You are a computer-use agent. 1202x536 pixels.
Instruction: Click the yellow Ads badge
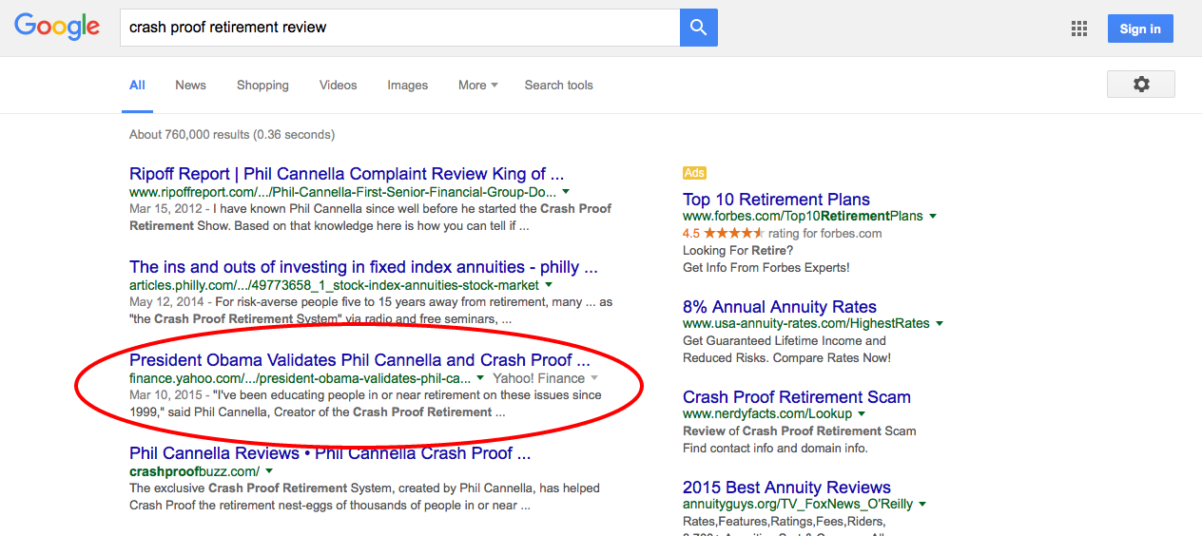click(694, 173)
